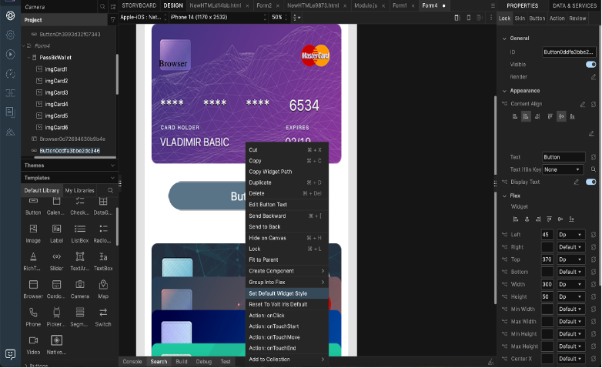Image resolution: width=602 pixels, height=368 pixels.
Task: Toggle the Visible switch in General section
Action: click(x=591, y=65)
